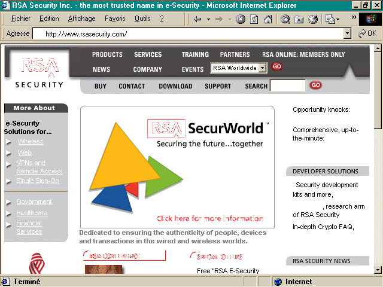Expand toolbar overflow chevron
Viewport: 383px width, 287px height.
pos(354,17)
